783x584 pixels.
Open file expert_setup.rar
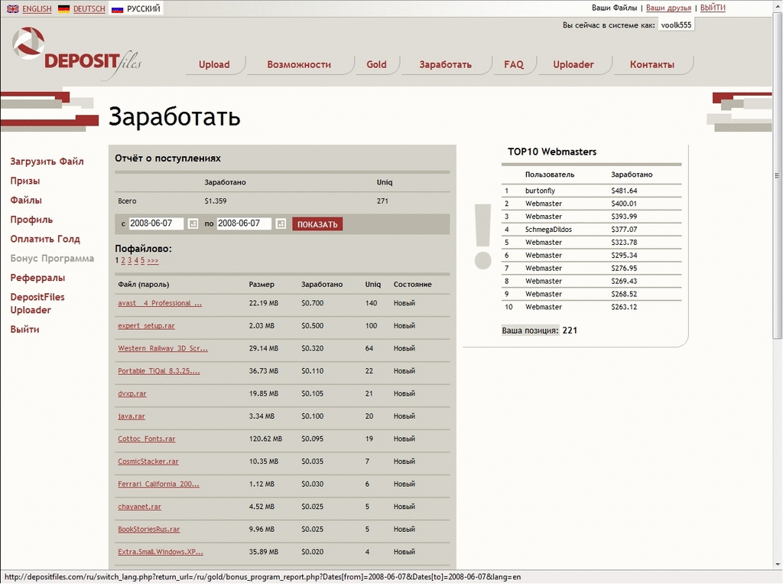click(x=146, y=325)
